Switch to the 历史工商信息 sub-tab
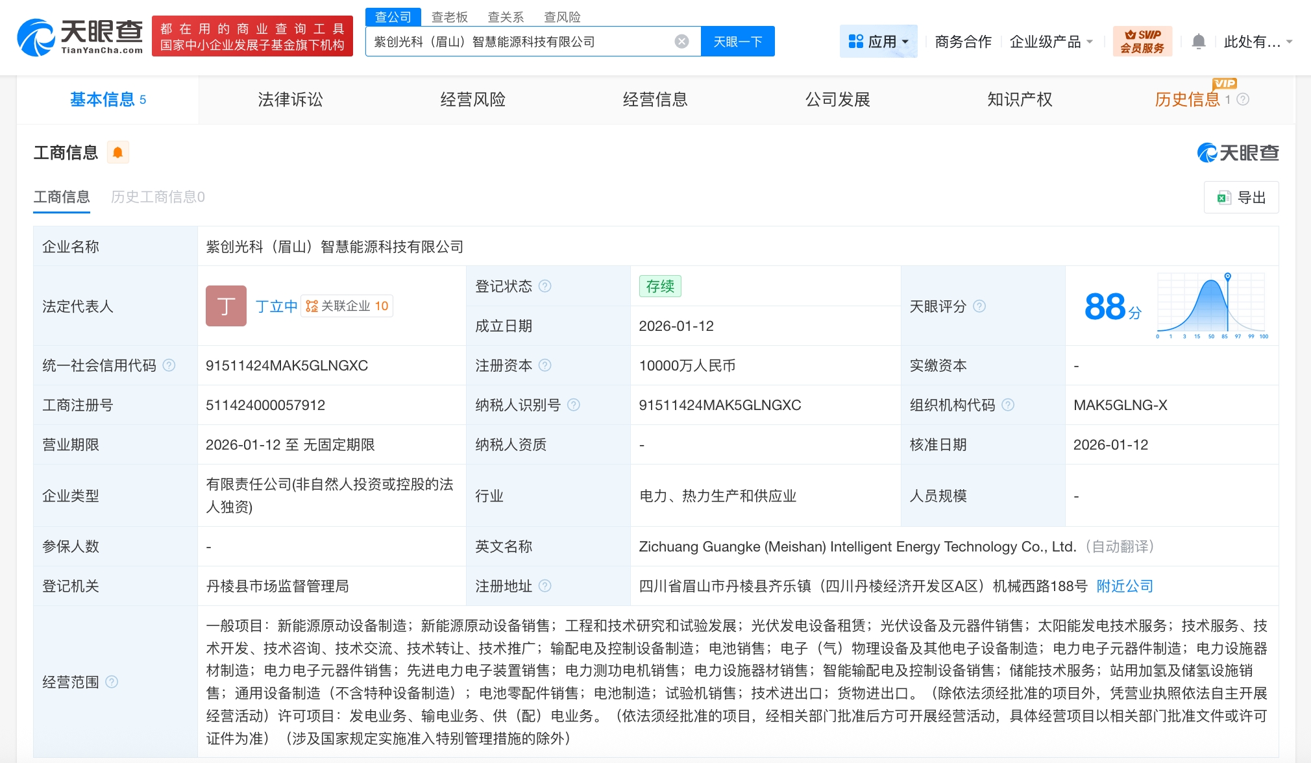 [x=158, y=197]
